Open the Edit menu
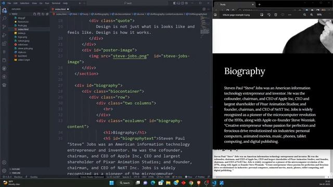 pyautogui.click(x=16, y=3)
